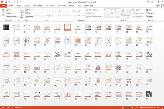
Task: Switch to Reading View in the status bar
Action: coord(132,107)
